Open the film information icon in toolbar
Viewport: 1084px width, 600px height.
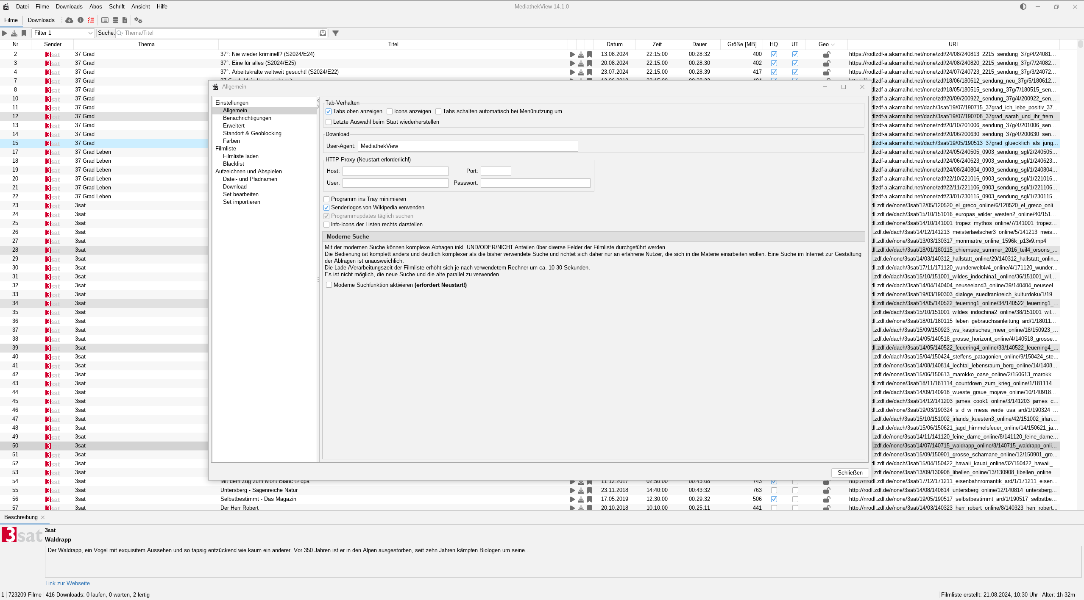click(x=81, y=20)
